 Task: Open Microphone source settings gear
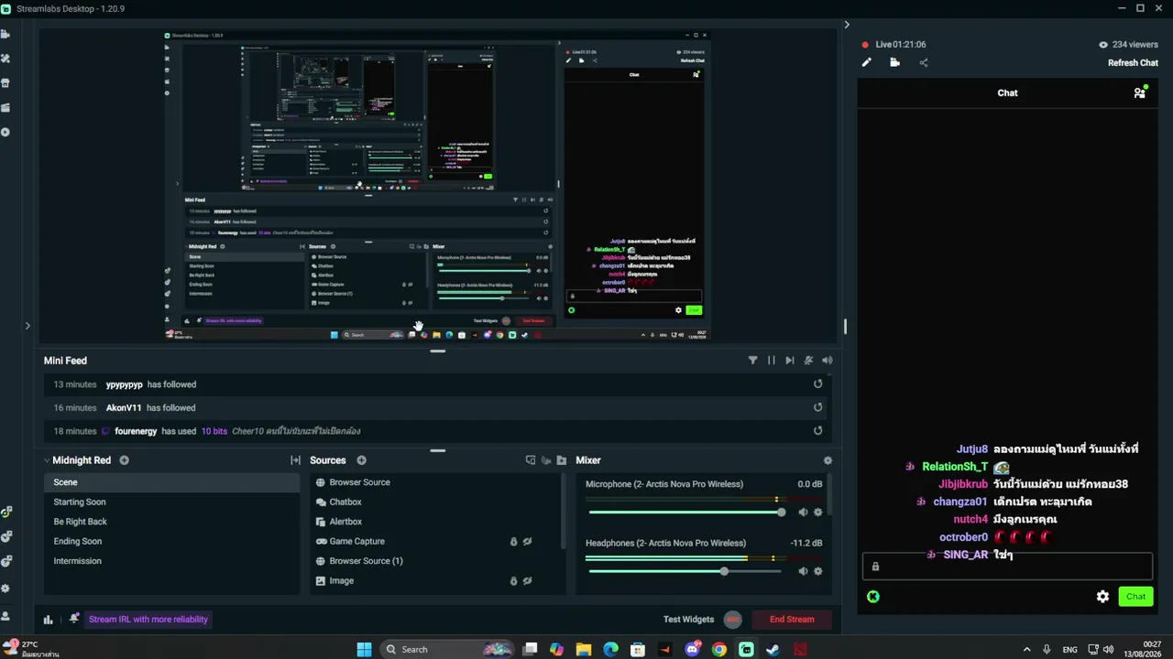pos(818,513)
